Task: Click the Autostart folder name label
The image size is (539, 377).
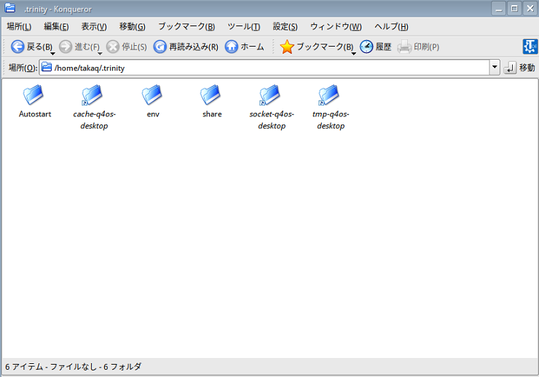Action: [35, 114]
